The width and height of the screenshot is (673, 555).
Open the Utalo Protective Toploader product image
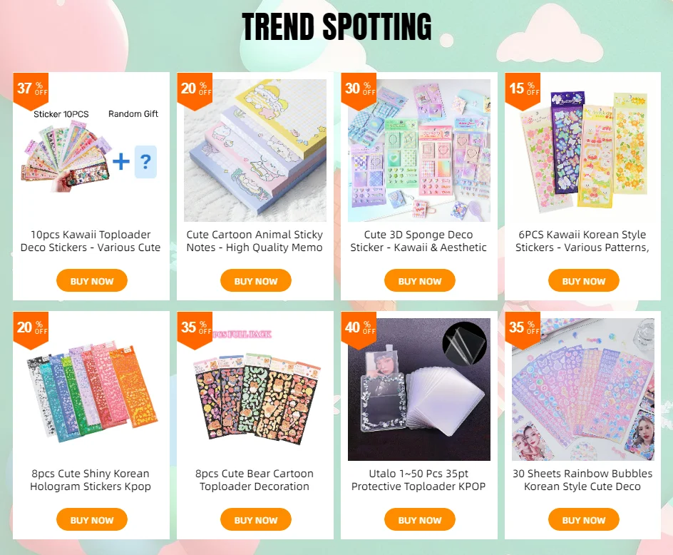click(x=419, y=389)
